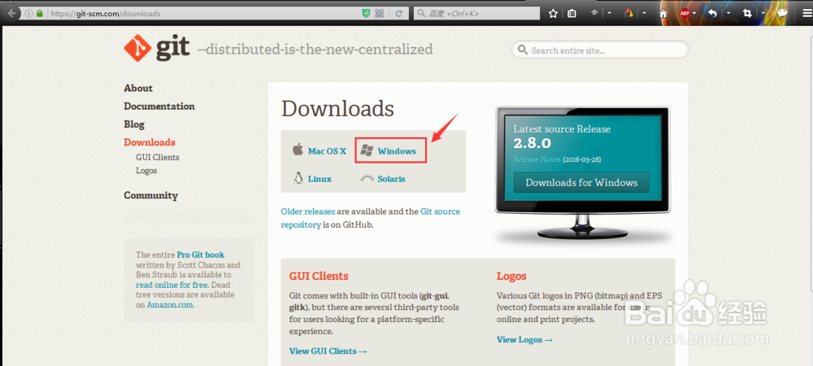Click the green shield icon in address bar

pos(366,14)
